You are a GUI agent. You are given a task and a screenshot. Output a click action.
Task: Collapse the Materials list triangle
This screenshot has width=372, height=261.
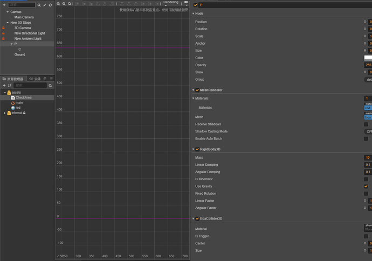pyautogui.click(x=194, y=98)
